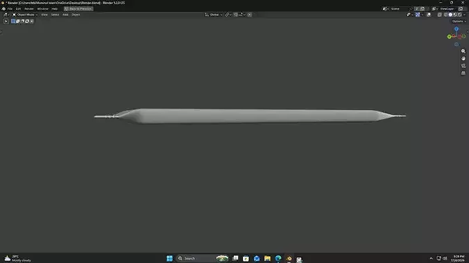Screen dimensions: 469x263
Task: Toggle viewport gizmos display
Action: tap(418, 15)
